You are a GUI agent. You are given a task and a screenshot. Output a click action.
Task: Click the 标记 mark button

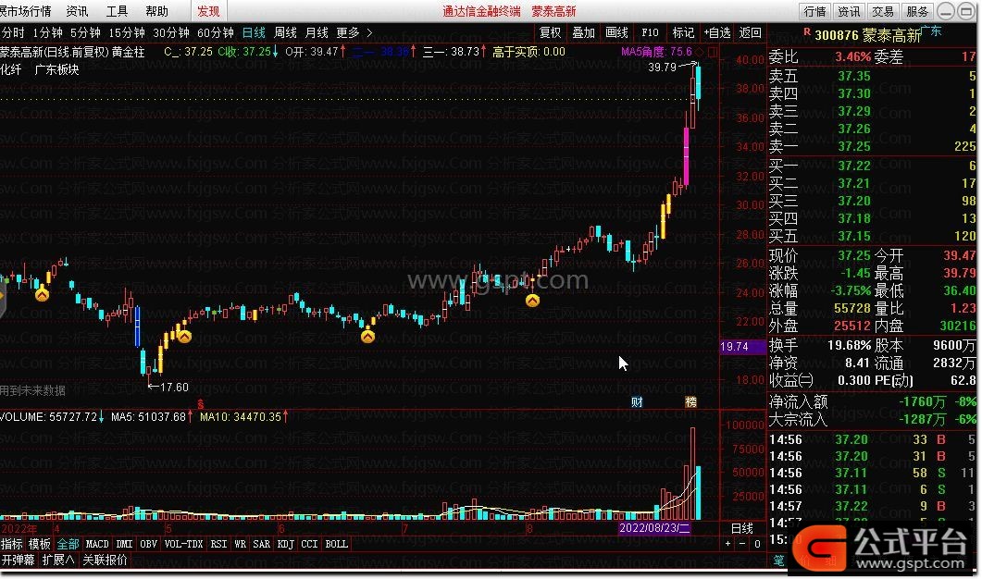(x=683, y=32)
